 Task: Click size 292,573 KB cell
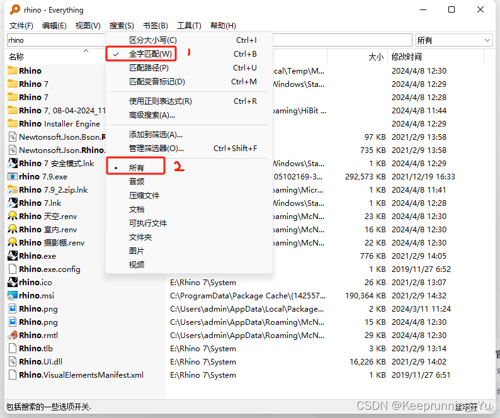[x=365, y=176]
